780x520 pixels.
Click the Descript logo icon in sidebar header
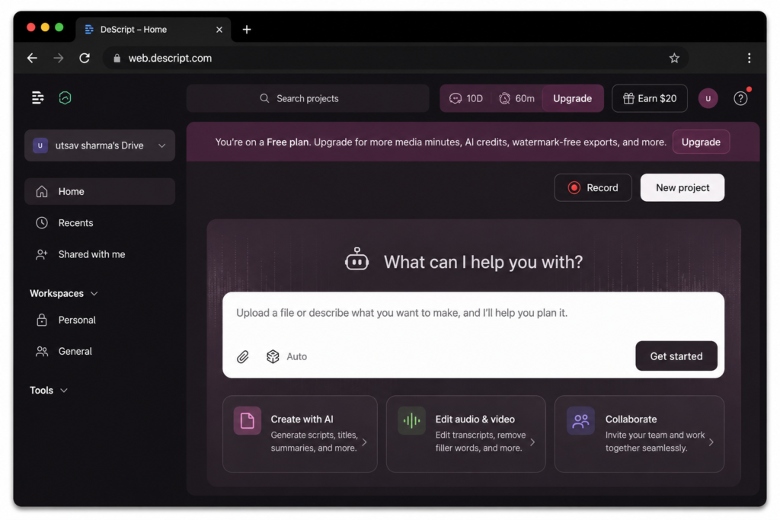(38, 98)
